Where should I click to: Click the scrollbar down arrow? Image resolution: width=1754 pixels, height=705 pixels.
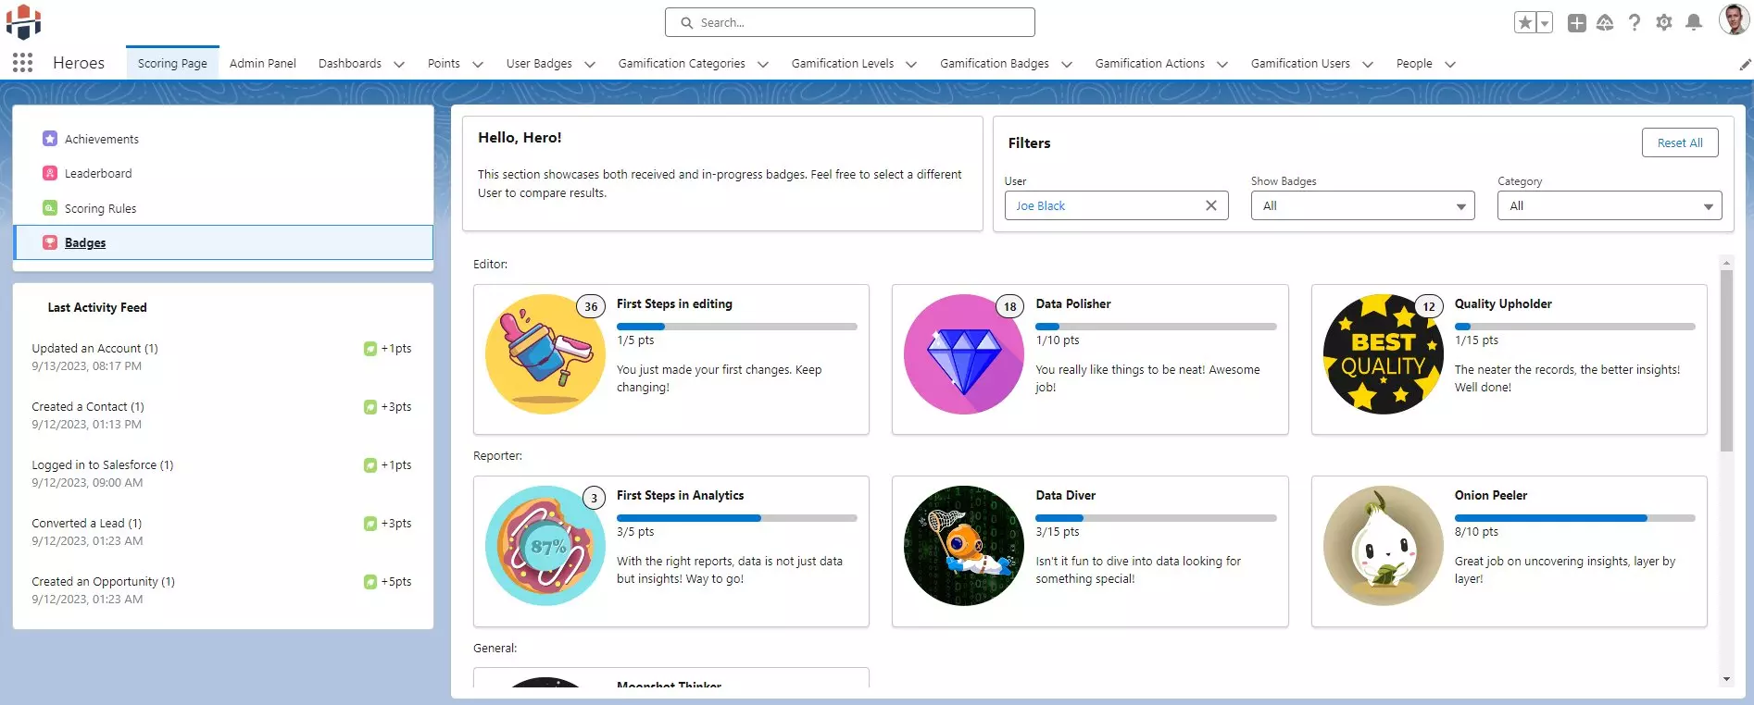(1726, 679)
